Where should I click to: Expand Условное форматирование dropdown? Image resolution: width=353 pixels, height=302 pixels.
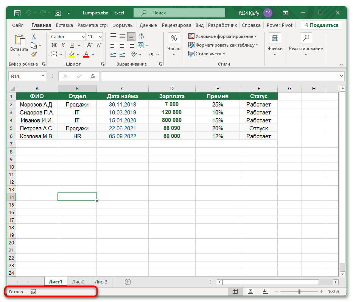(222, 36)
